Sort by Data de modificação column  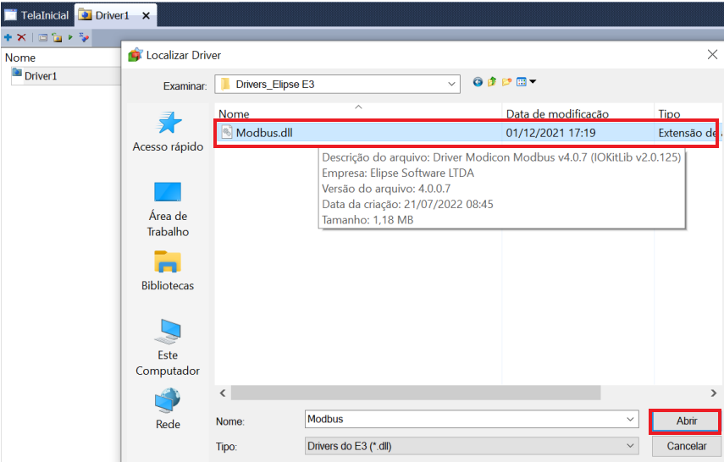(557, 113)
